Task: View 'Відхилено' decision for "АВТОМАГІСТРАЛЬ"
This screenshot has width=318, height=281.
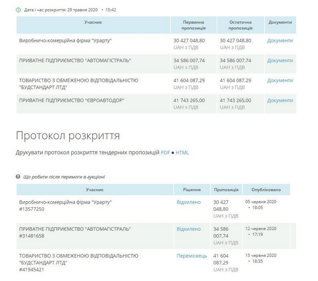Action: pyautogui.click(x=189, y=229)
